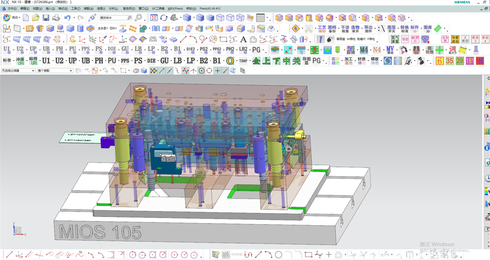
Task: Click the 安全块 safety block icon
Action: pyautogui.click(x=445, y=39)
